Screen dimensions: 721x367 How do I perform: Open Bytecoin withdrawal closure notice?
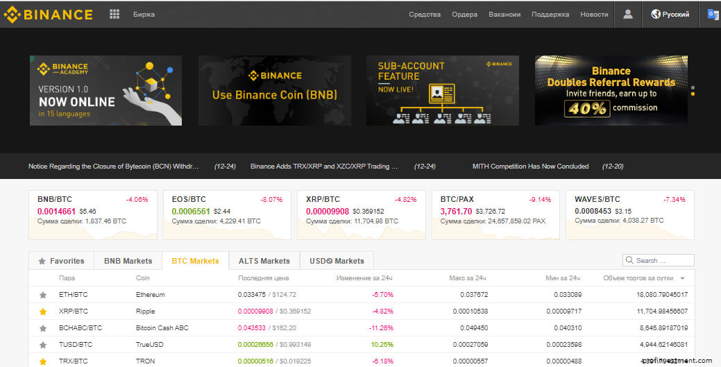[114, 166]
